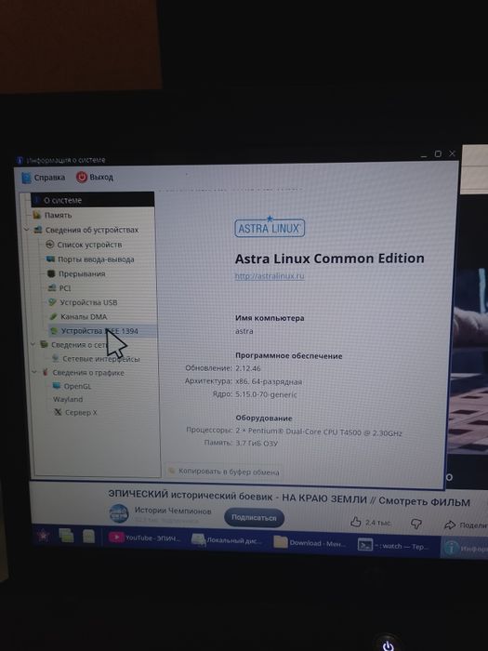Viewport: 488px width, 651px height.
Task: Click Копировать в буфер обмена button
Action: tap(224, 472)
